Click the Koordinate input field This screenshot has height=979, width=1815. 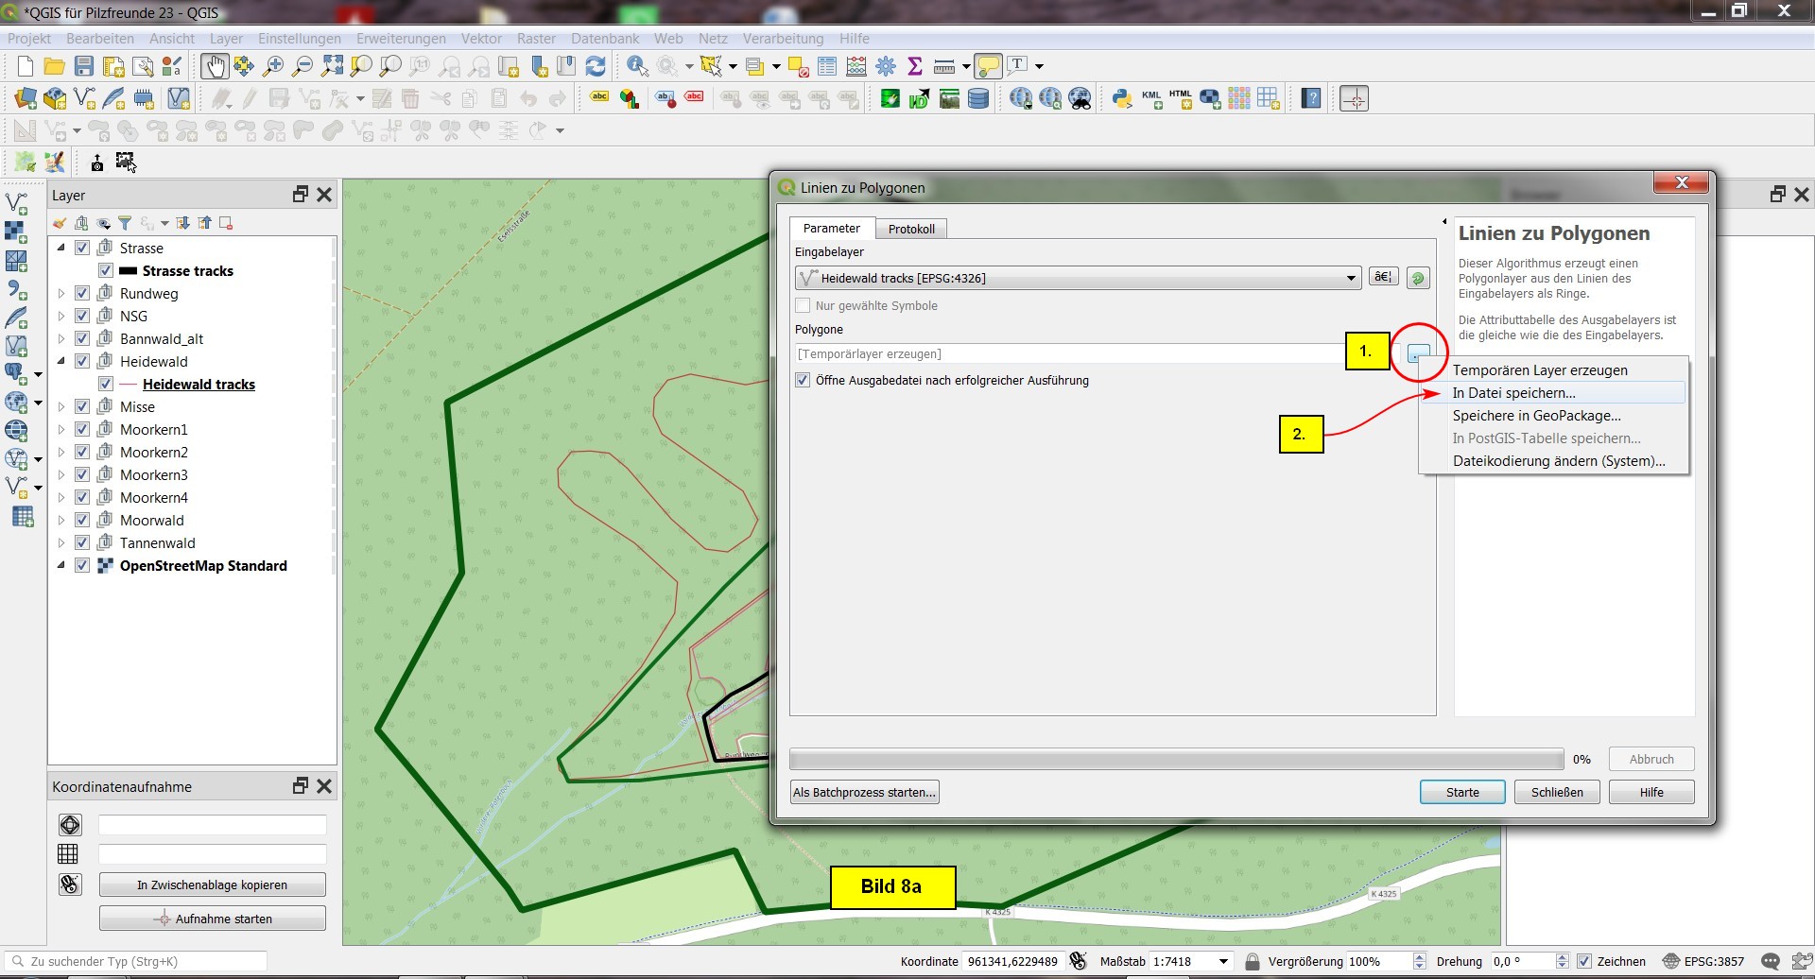pyautogui.click(x=1011, y=961)
